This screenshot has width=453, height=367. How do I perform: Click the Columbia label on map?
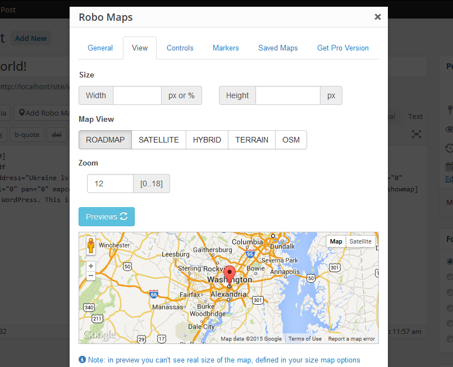[x=248, y=242]
